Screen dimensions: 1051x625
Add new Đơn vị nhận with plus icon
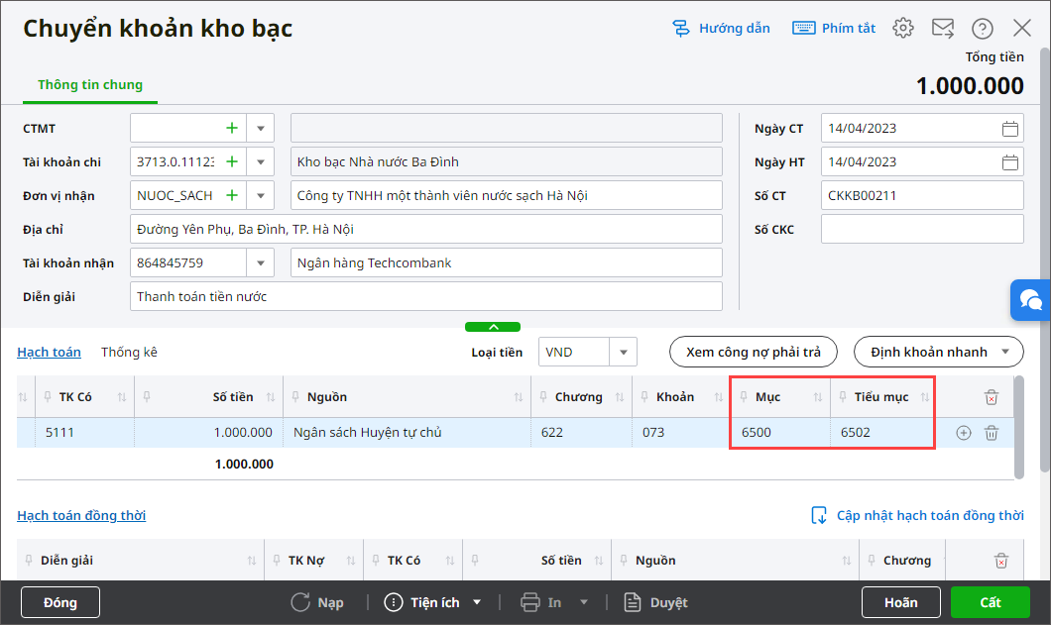232,195
